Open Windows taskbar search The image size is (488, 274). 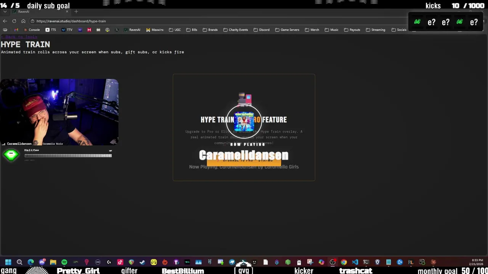(x=19, y=262)
